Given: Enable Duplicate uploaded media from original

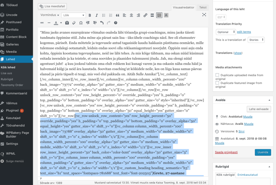Looking at the screenshot, I should point(218,75).
